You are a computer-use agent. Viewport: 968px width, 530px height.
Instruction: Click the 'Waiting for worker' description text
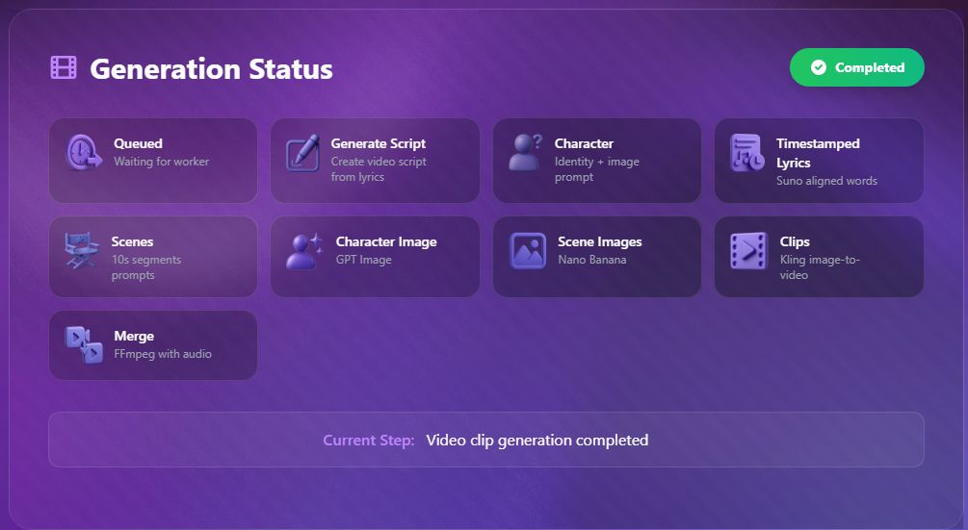(162, 162)
